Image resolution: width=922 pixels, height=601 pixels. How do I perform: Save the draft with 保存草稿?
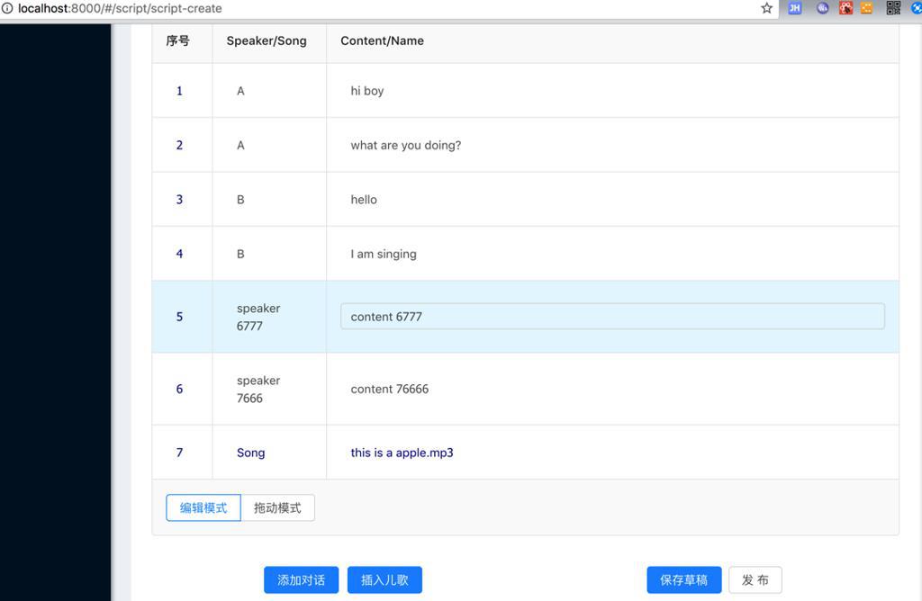tap(683, 580)
